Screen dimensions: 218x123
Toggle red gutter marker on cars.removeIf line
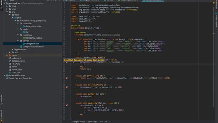click(67, 87)
